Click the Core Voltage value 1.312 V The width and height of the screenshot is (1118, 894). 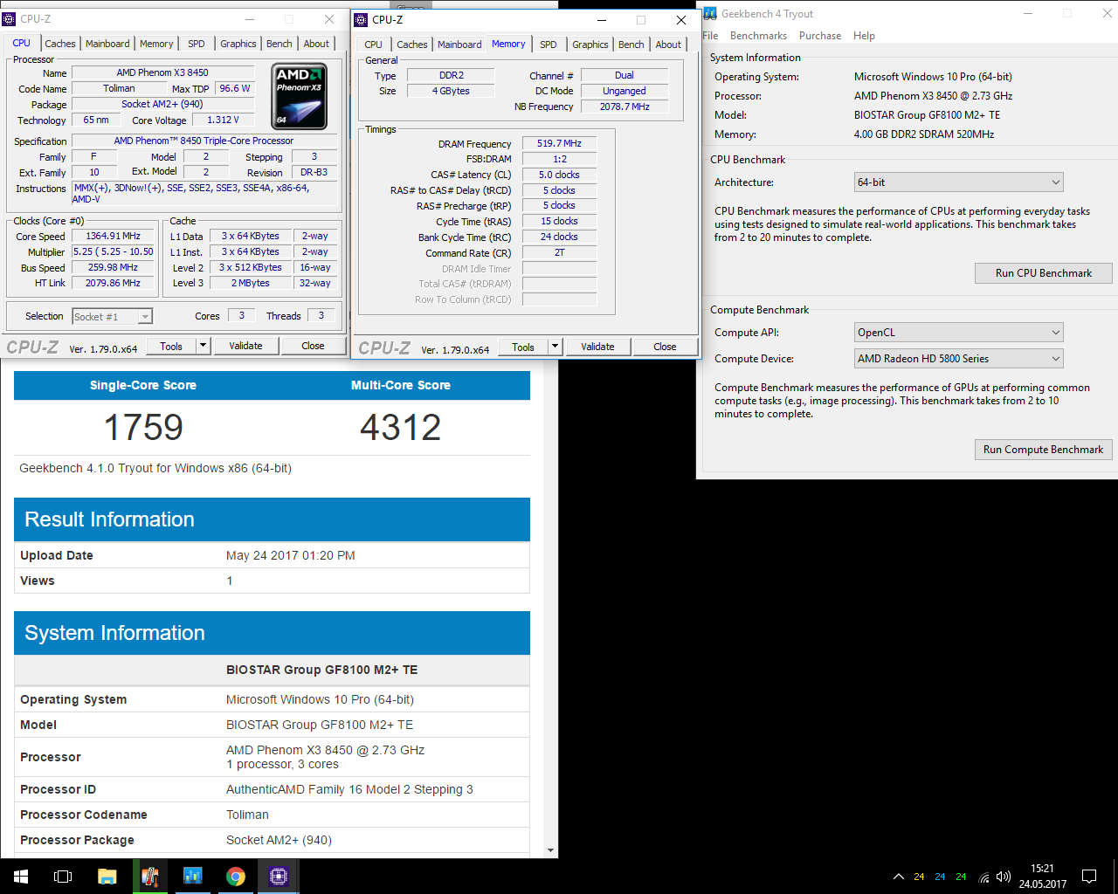point(223,120)
